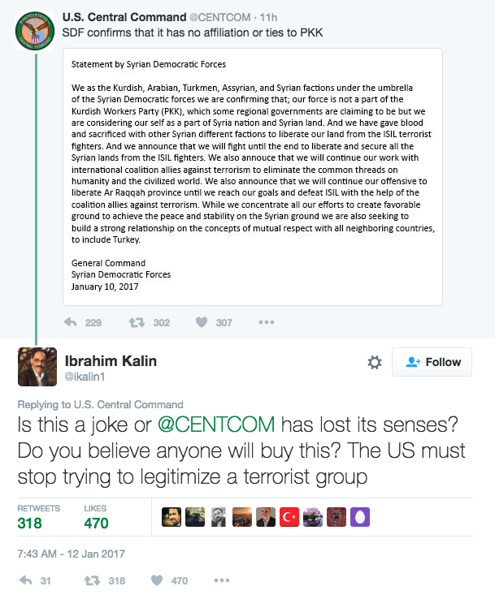Open more options on the CENTCOM tweet
The image size is (495, 599).
(x=266, y=322)
